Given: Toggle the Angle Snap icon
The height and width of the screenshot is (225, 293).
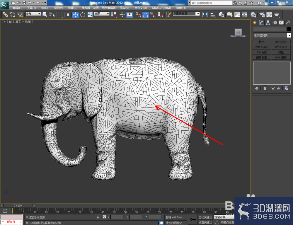Looking at the screenshot, I should click(x=146, y=15).
